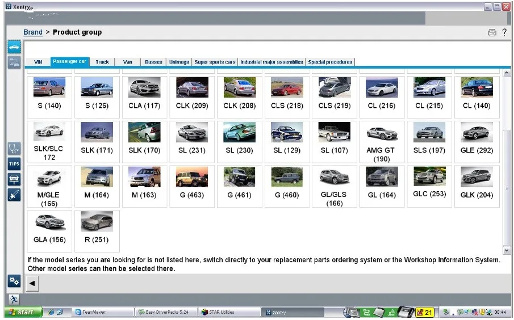Pick the G (460) model
The height and width of the screenshot is (320, 514).
click(287, 186)
